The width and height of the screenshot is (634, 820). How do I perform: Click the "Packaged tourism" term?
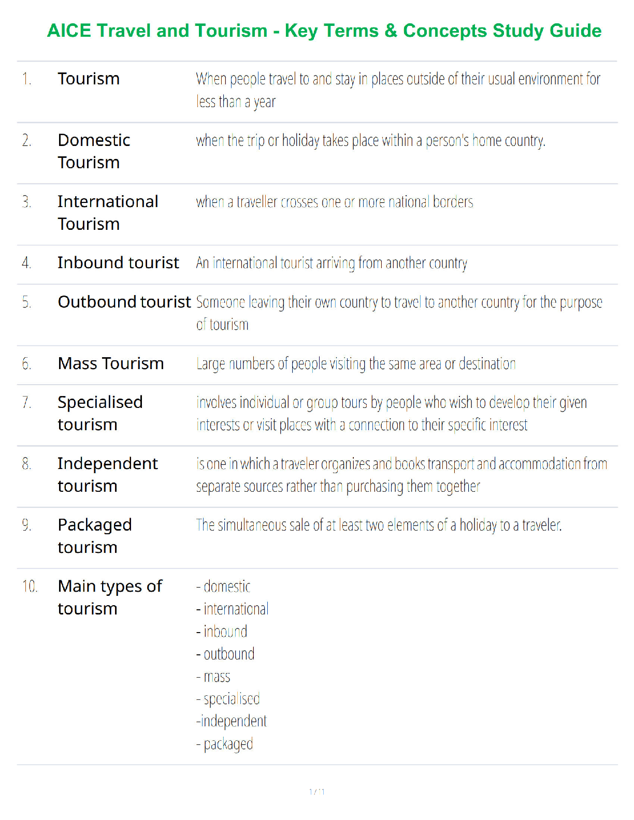tap(95, 536)
